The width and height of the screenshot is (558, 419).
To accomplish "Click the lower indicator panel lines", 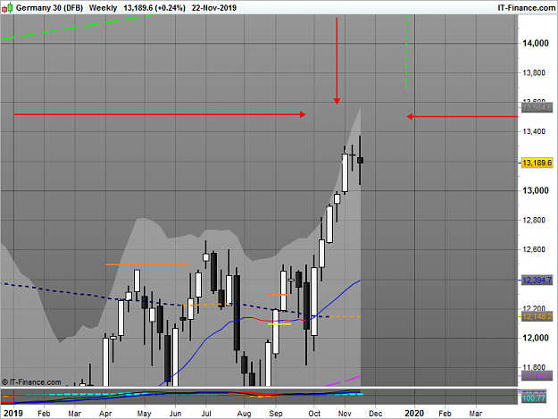I will 181,394.
